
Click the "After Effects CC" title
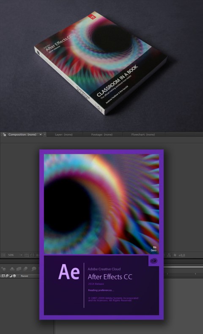click(x=110, y=277)
